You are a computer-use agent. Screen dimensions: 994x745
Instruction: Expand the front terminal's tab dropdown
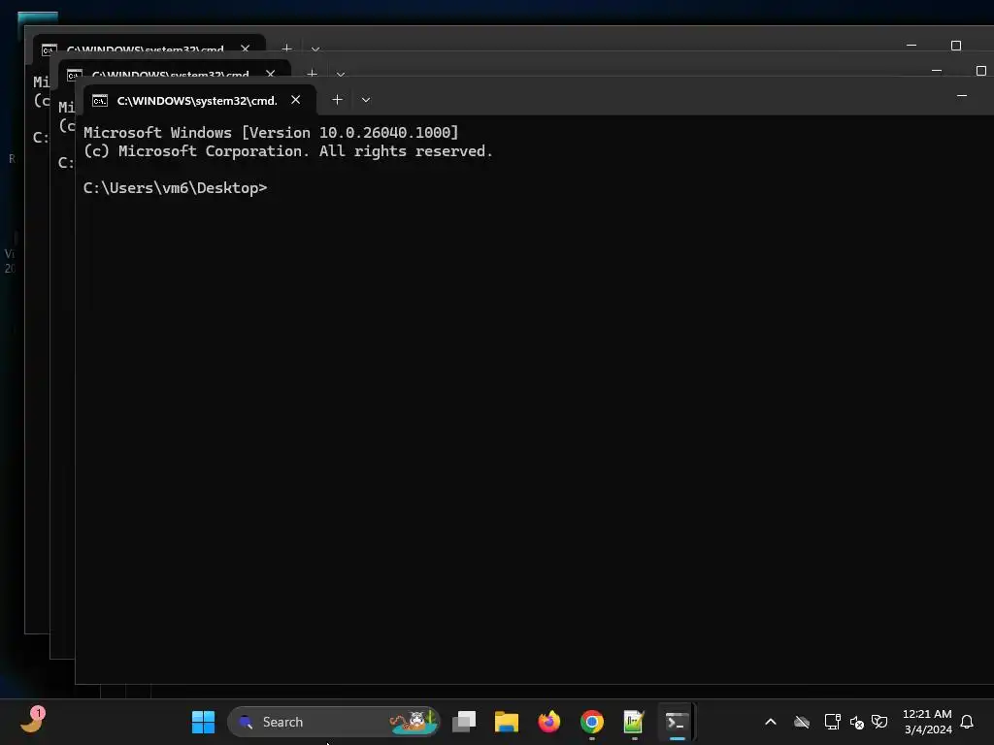[366, 100]
